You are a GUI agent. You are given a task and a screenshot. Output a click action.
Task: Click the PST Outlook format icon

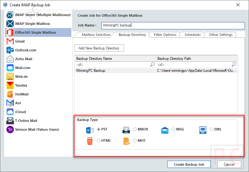[x=90, y=130]
